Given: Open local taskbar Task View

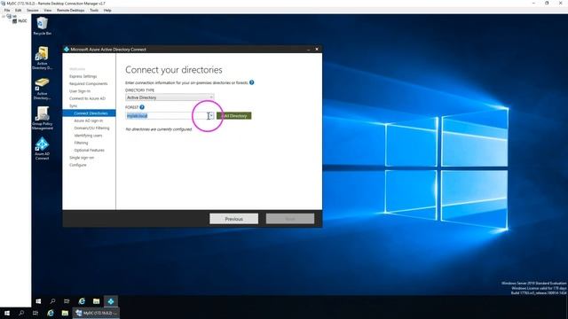Looking at the screenshot, I should tap(35, 313).
